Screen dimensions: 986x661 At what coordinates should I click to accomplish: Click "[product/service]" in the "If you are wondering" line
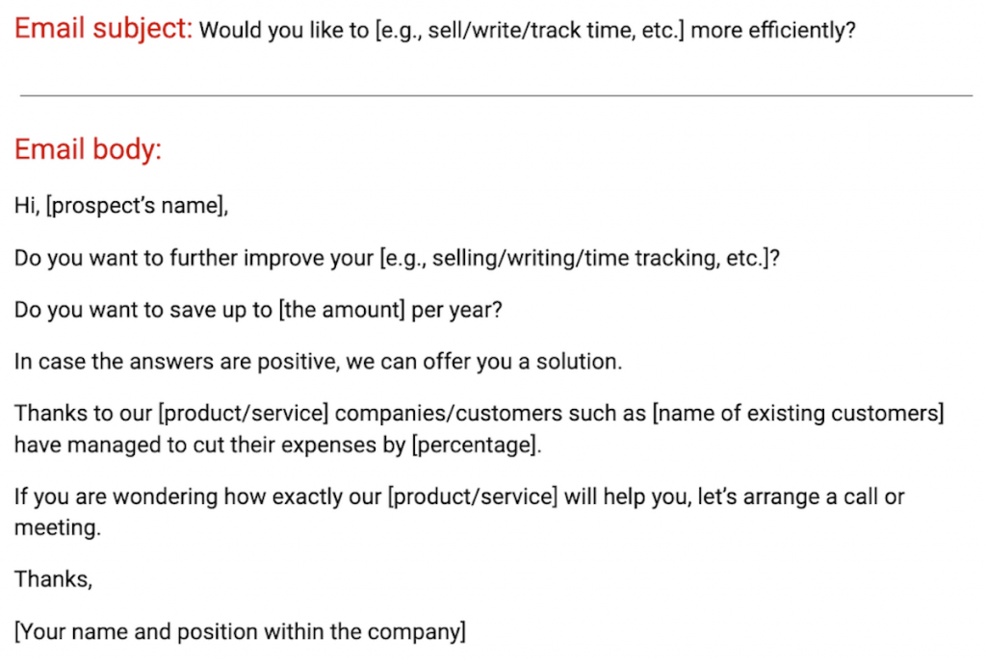(471, 497)
